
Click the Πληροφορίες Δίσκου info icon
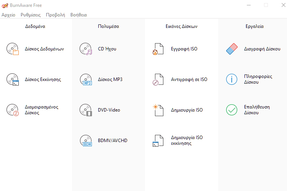(232, 79)
